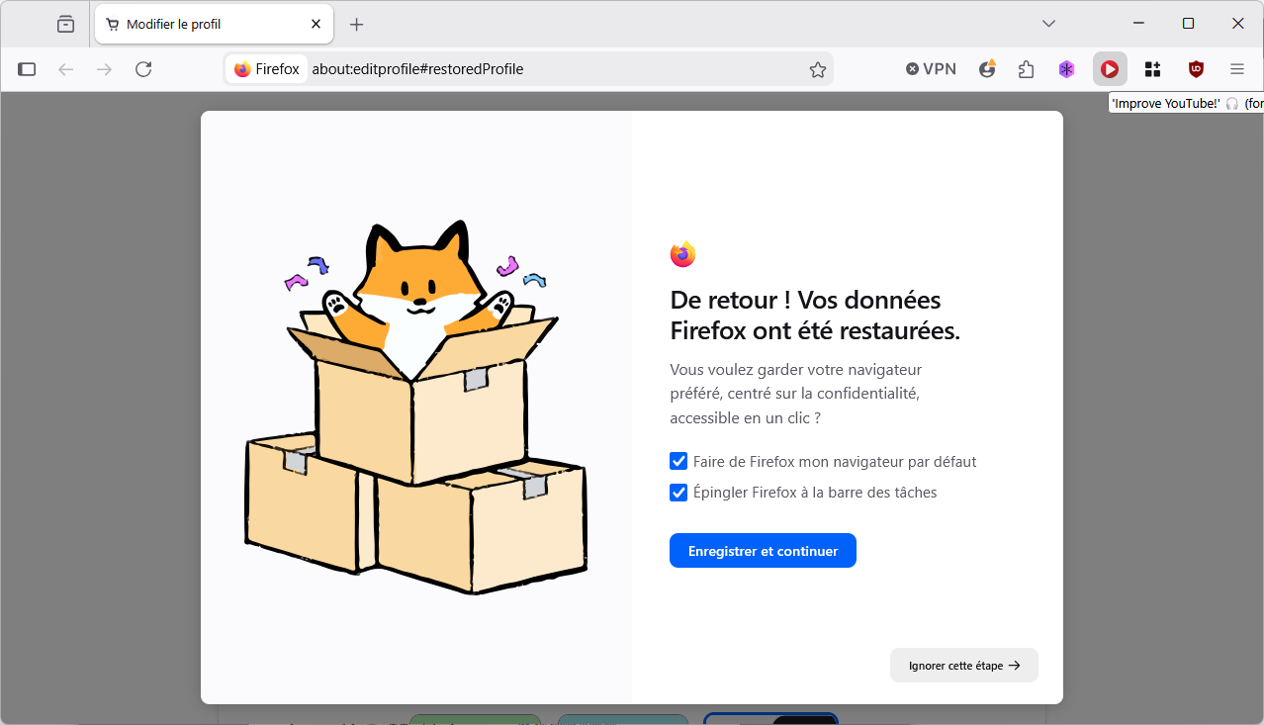Click the 'Enregistrer et continuer' button
The height and width of the screenshot is (725, 1264).
(763, 551)
